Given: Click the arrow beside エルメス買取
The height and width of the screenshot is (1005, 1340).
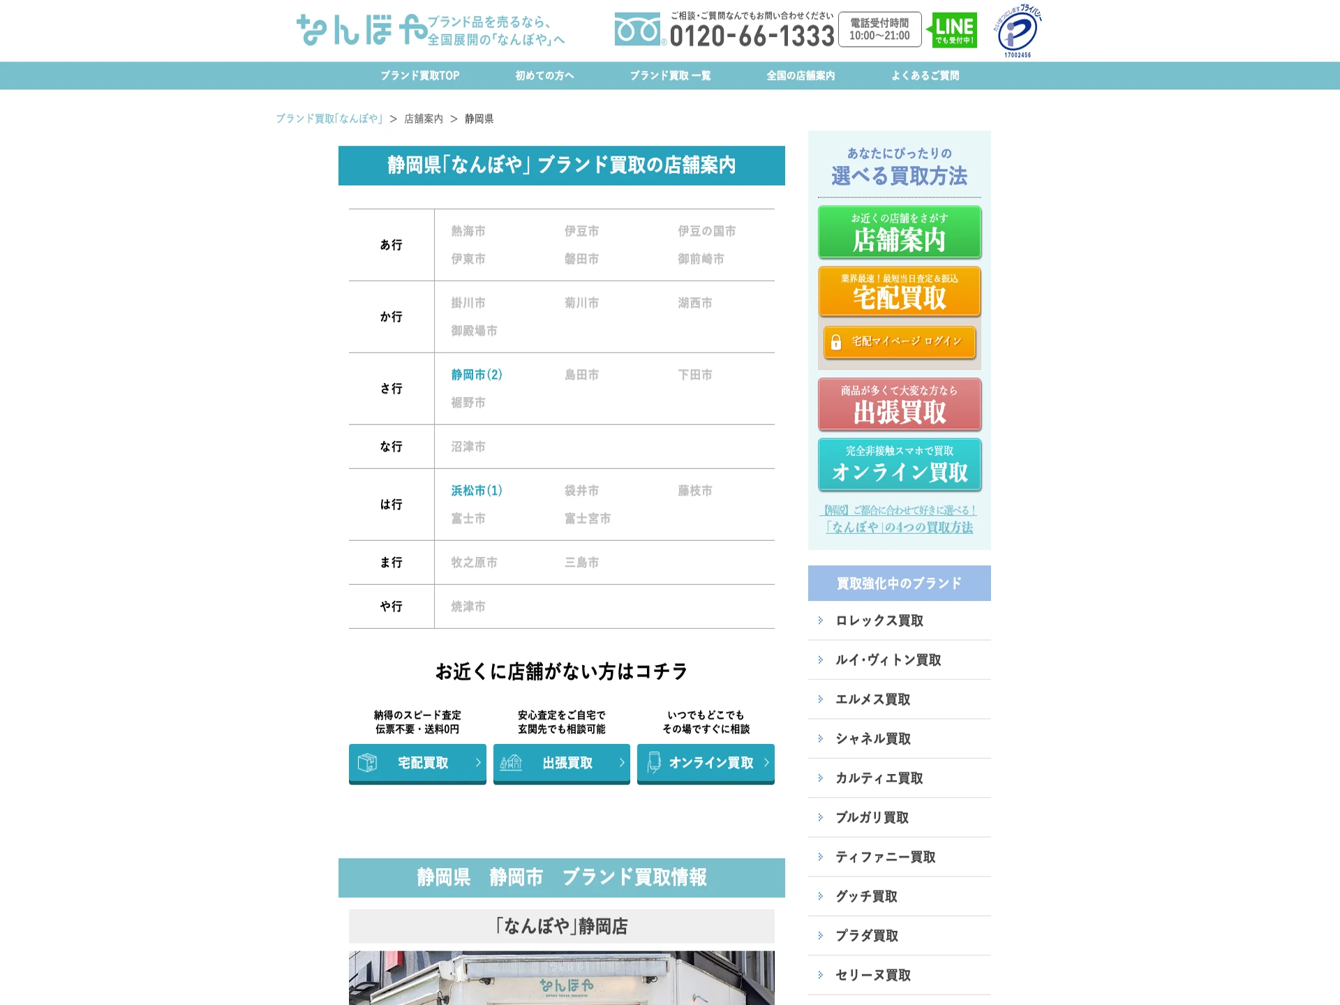Looking at the screenshot, I should pos(821,699).
